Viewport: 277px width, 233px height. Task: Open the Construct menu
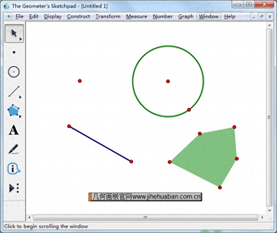78,16
